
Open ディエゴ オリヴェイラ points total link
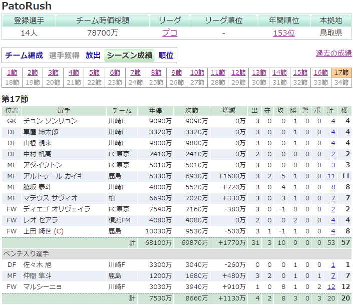tap(333, 209)
